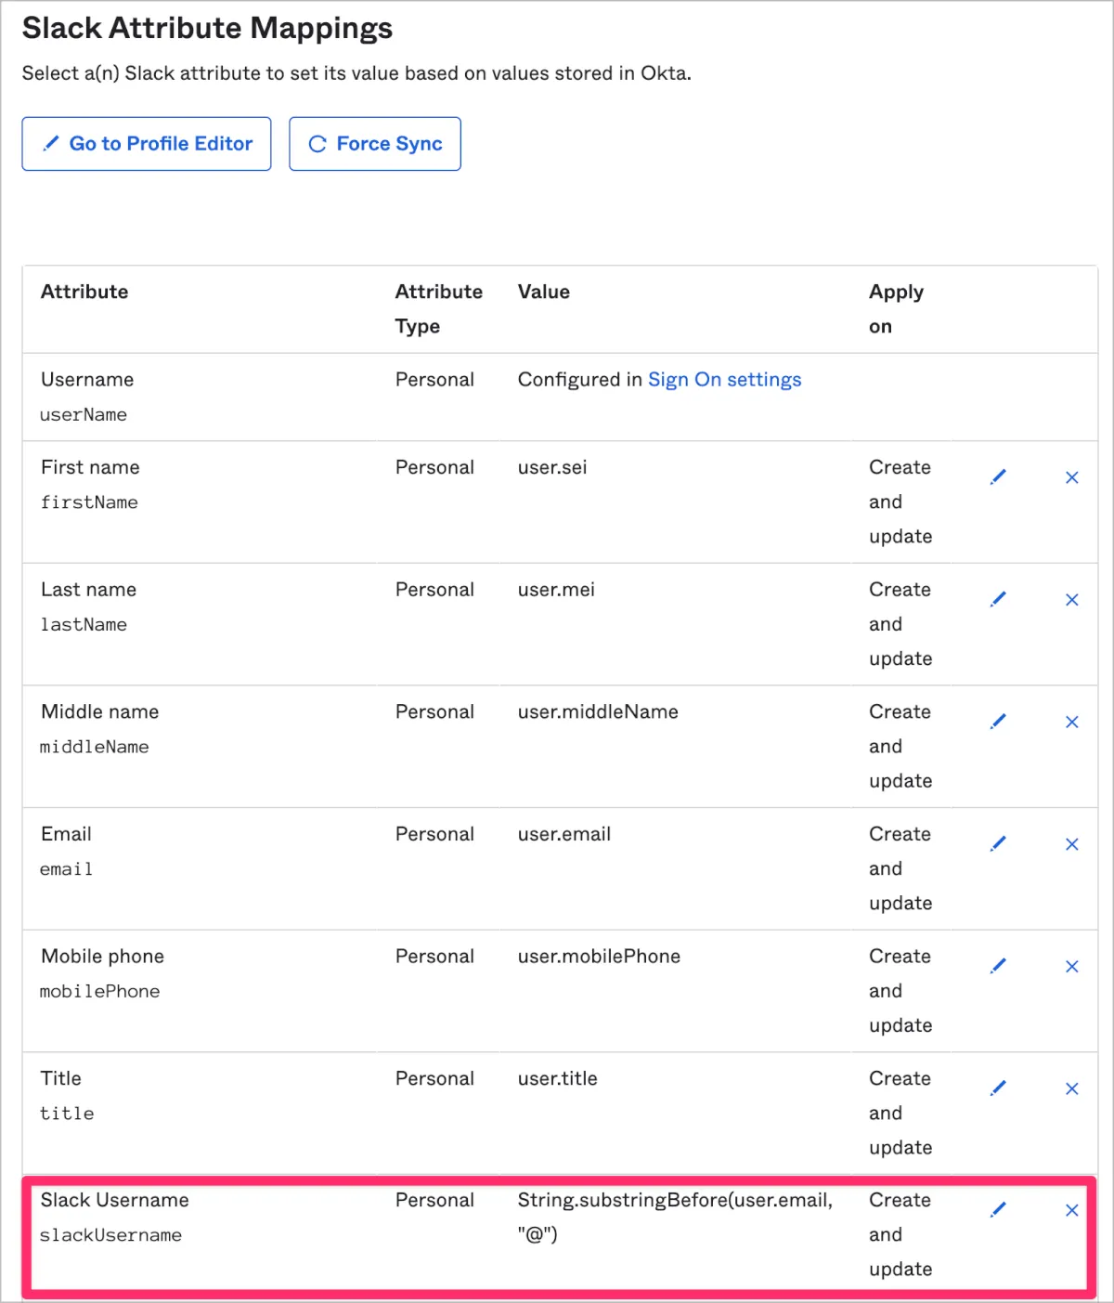Delete the First name attribute mapping
Screen dimensions: 1114x1303
(x=1071, y=477)
